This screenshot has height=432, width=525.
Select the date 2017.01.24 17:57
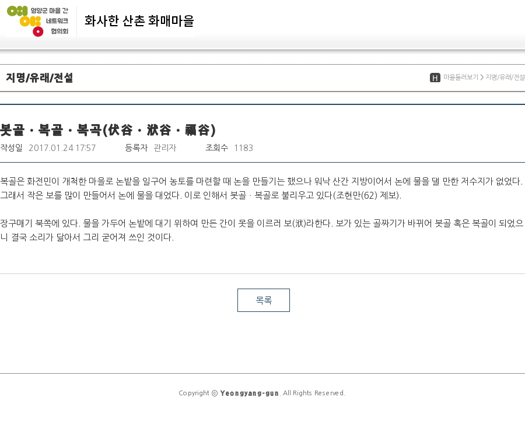62,148
